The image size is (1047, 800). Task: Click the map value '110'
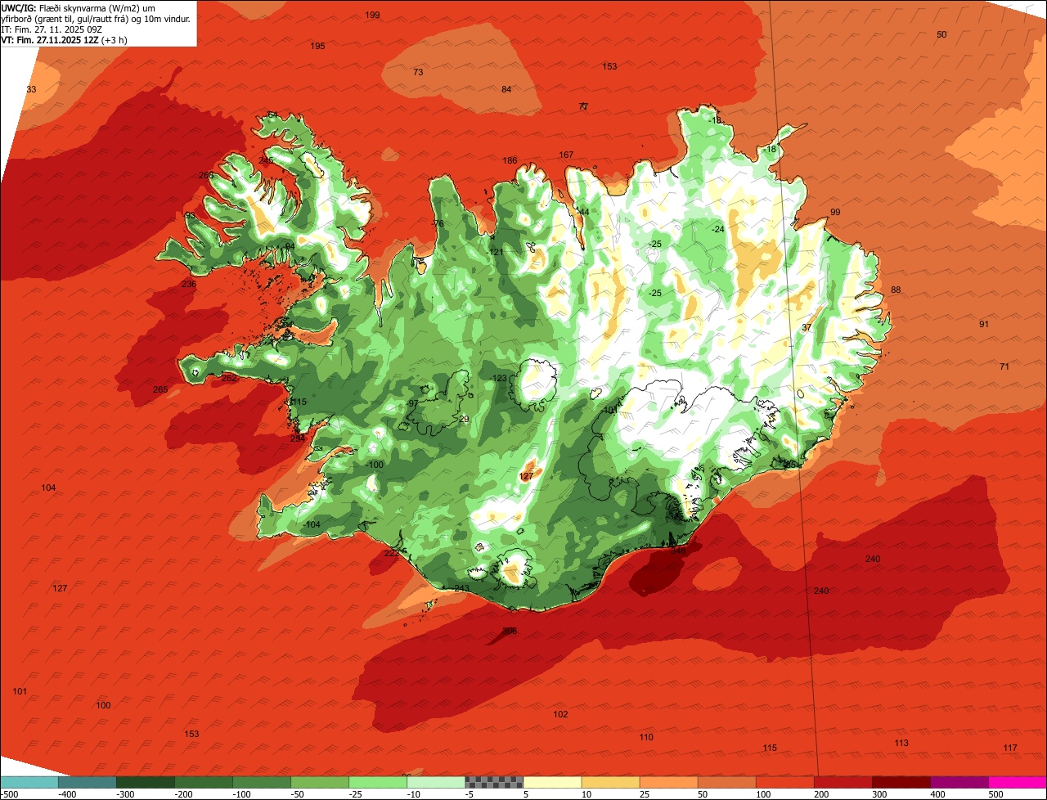point(646,738)
